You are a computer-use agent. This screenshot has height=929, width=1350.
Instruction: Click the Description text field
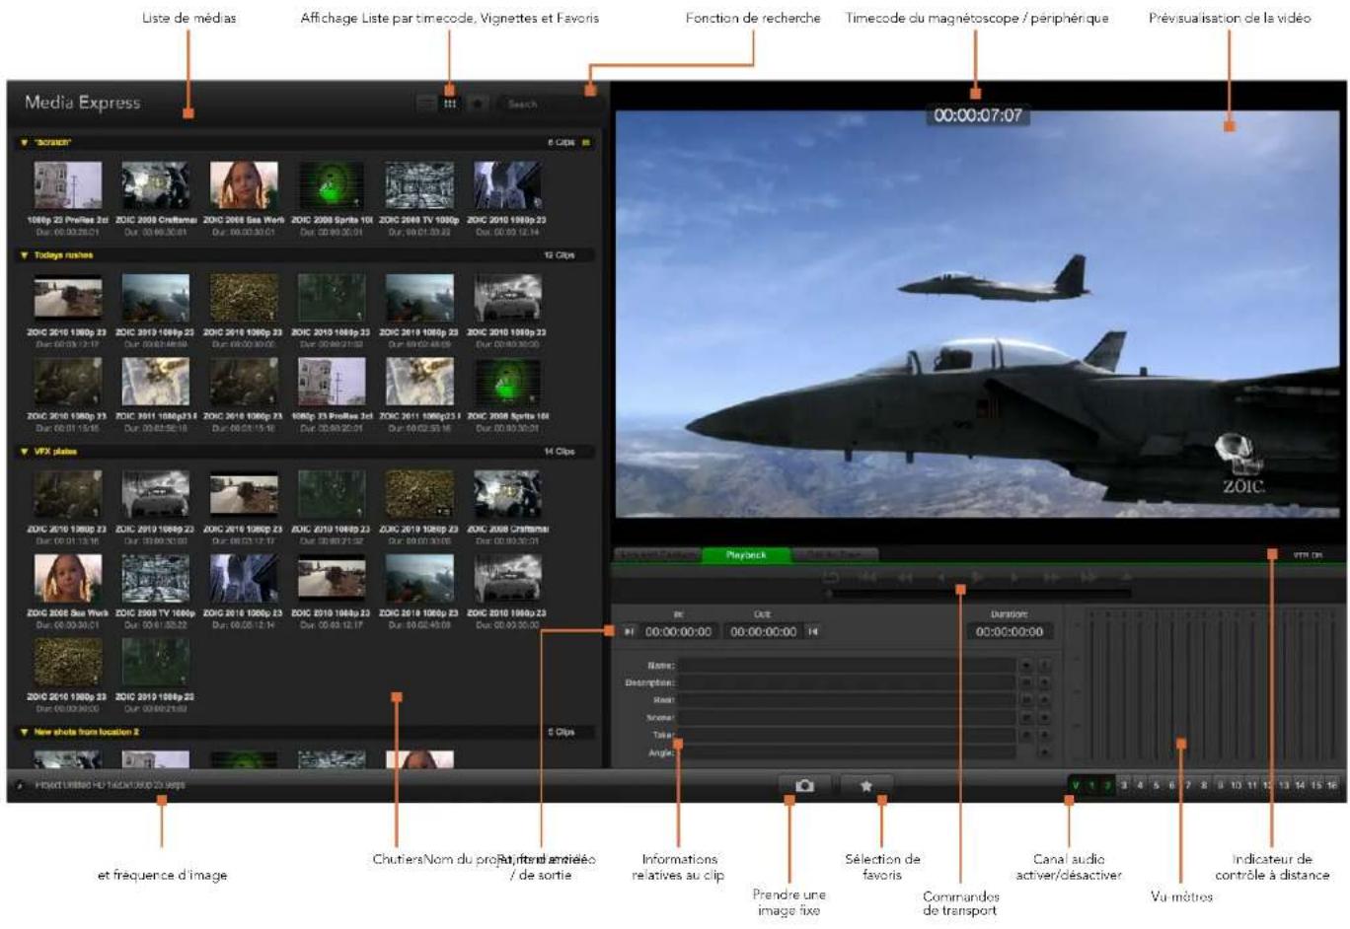tap(846, 683)
